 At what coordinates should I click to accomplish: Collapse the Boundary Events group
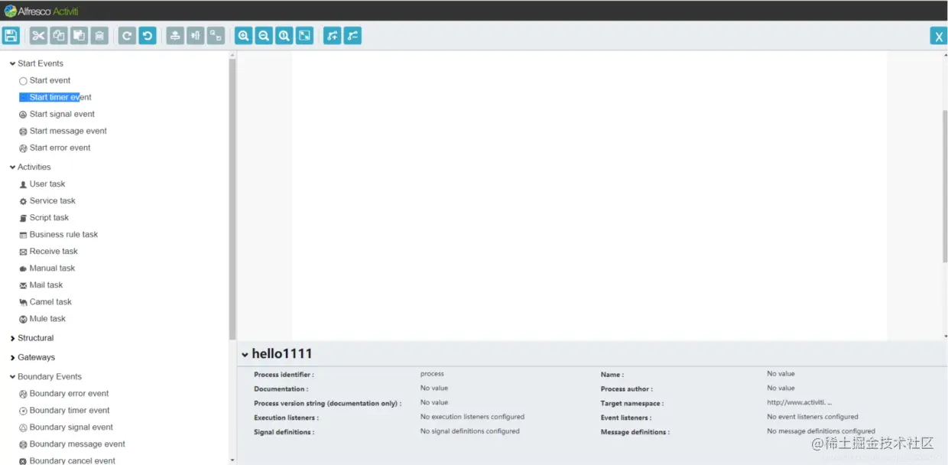click(45, 376)
